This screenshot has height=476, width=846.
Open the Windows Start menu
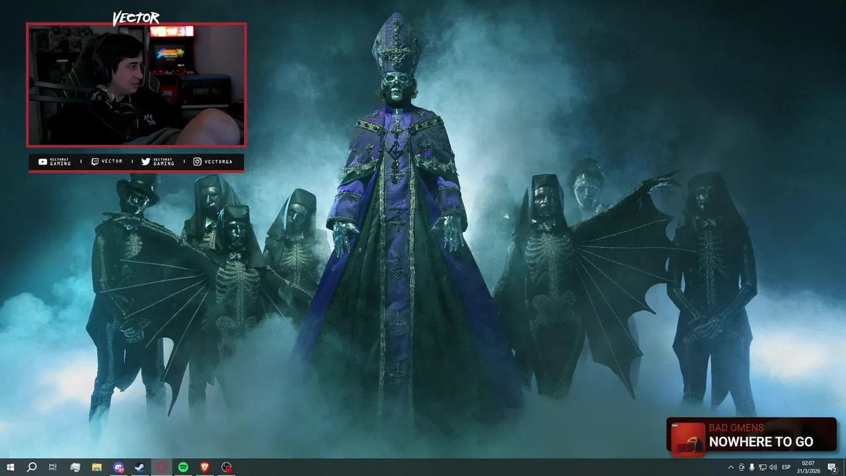(11, 467)
